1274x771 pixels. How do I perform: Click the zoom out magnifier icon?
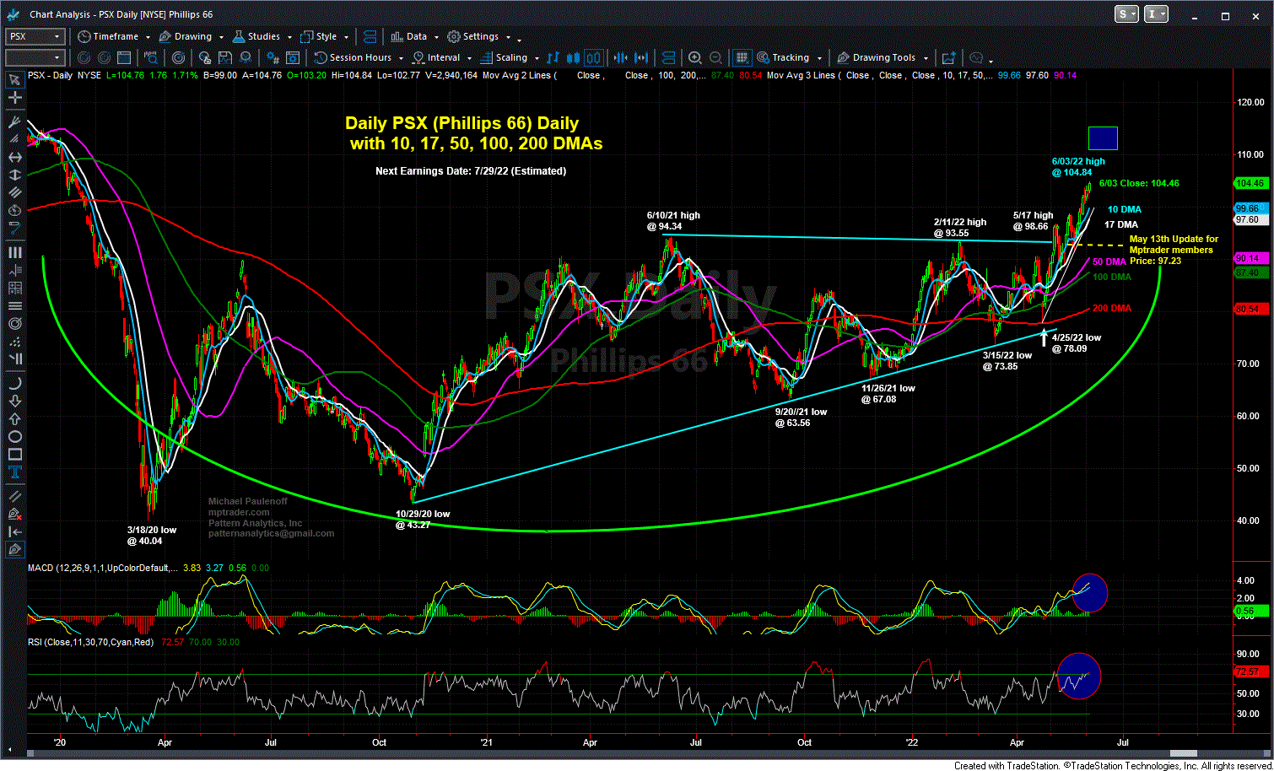click(x=715, y=58)
